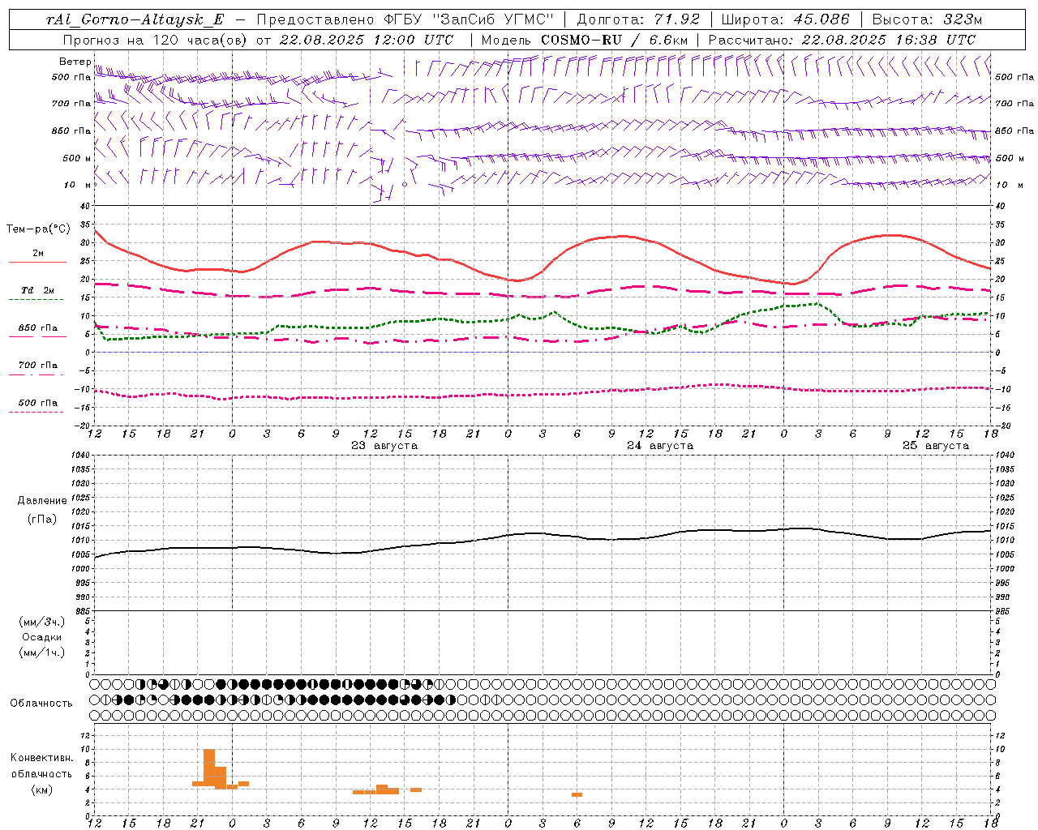
Task: Click the black pressure curve line
Action: pyautogui.click(x=543, y=533)
